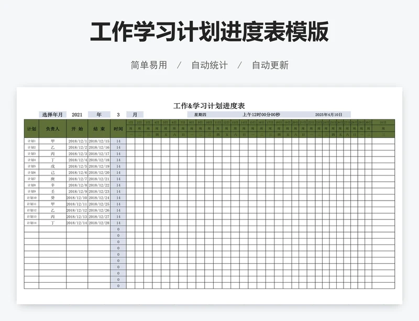Click owner '癸' in the 计划10 row
Viewport: 419px width, 321px height.
[x=53, y=198]
